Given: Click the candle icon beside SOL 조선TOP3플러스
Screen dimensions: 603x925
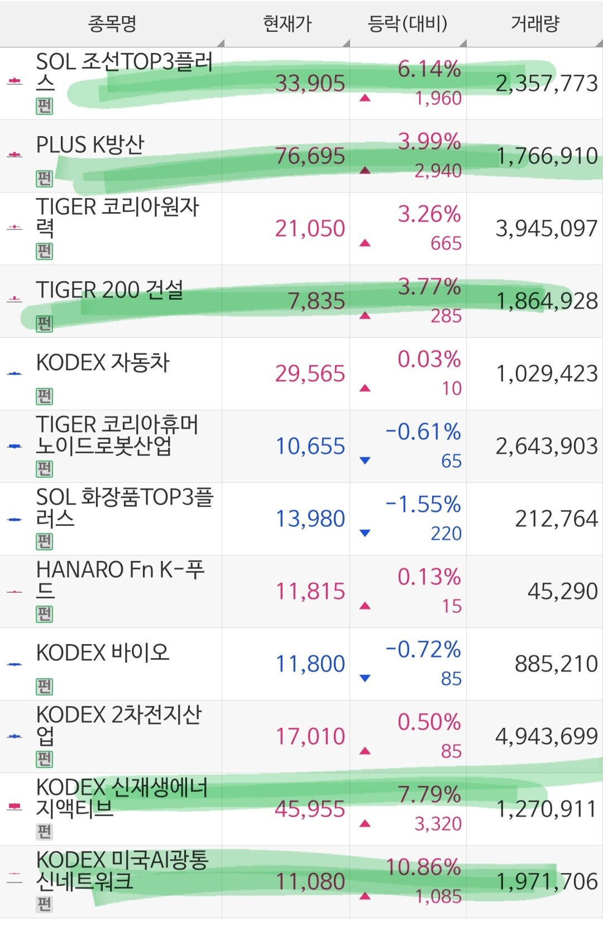Looking at the screenshot, I should tap(15, 82).
